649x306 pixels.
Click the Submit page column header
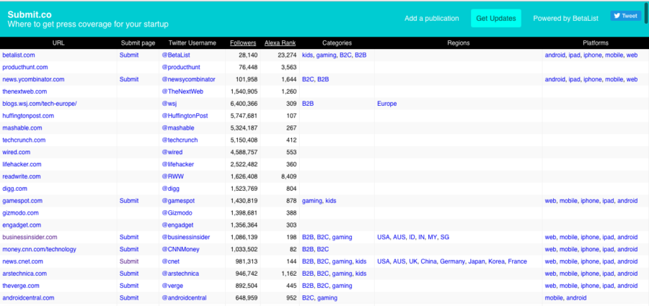(138, 43)
